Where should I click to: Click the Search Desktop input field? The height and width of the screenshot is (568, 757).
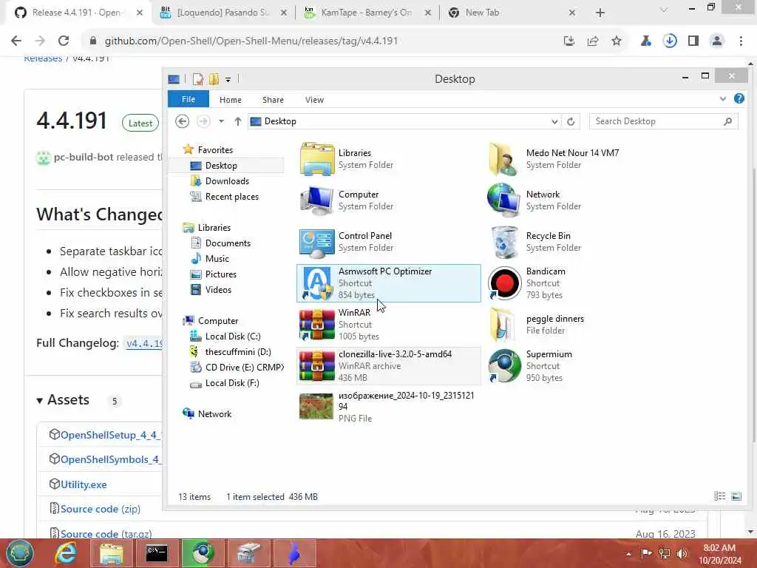click(663, 121)
